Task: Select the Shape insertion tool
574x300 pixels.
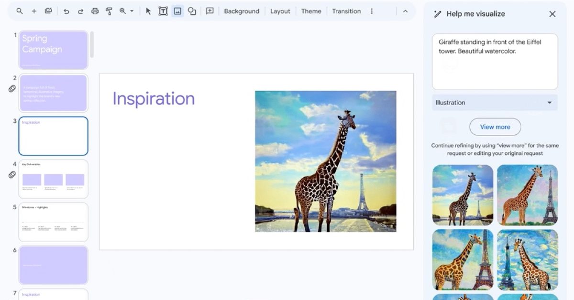Action: [x=191, y=11]
